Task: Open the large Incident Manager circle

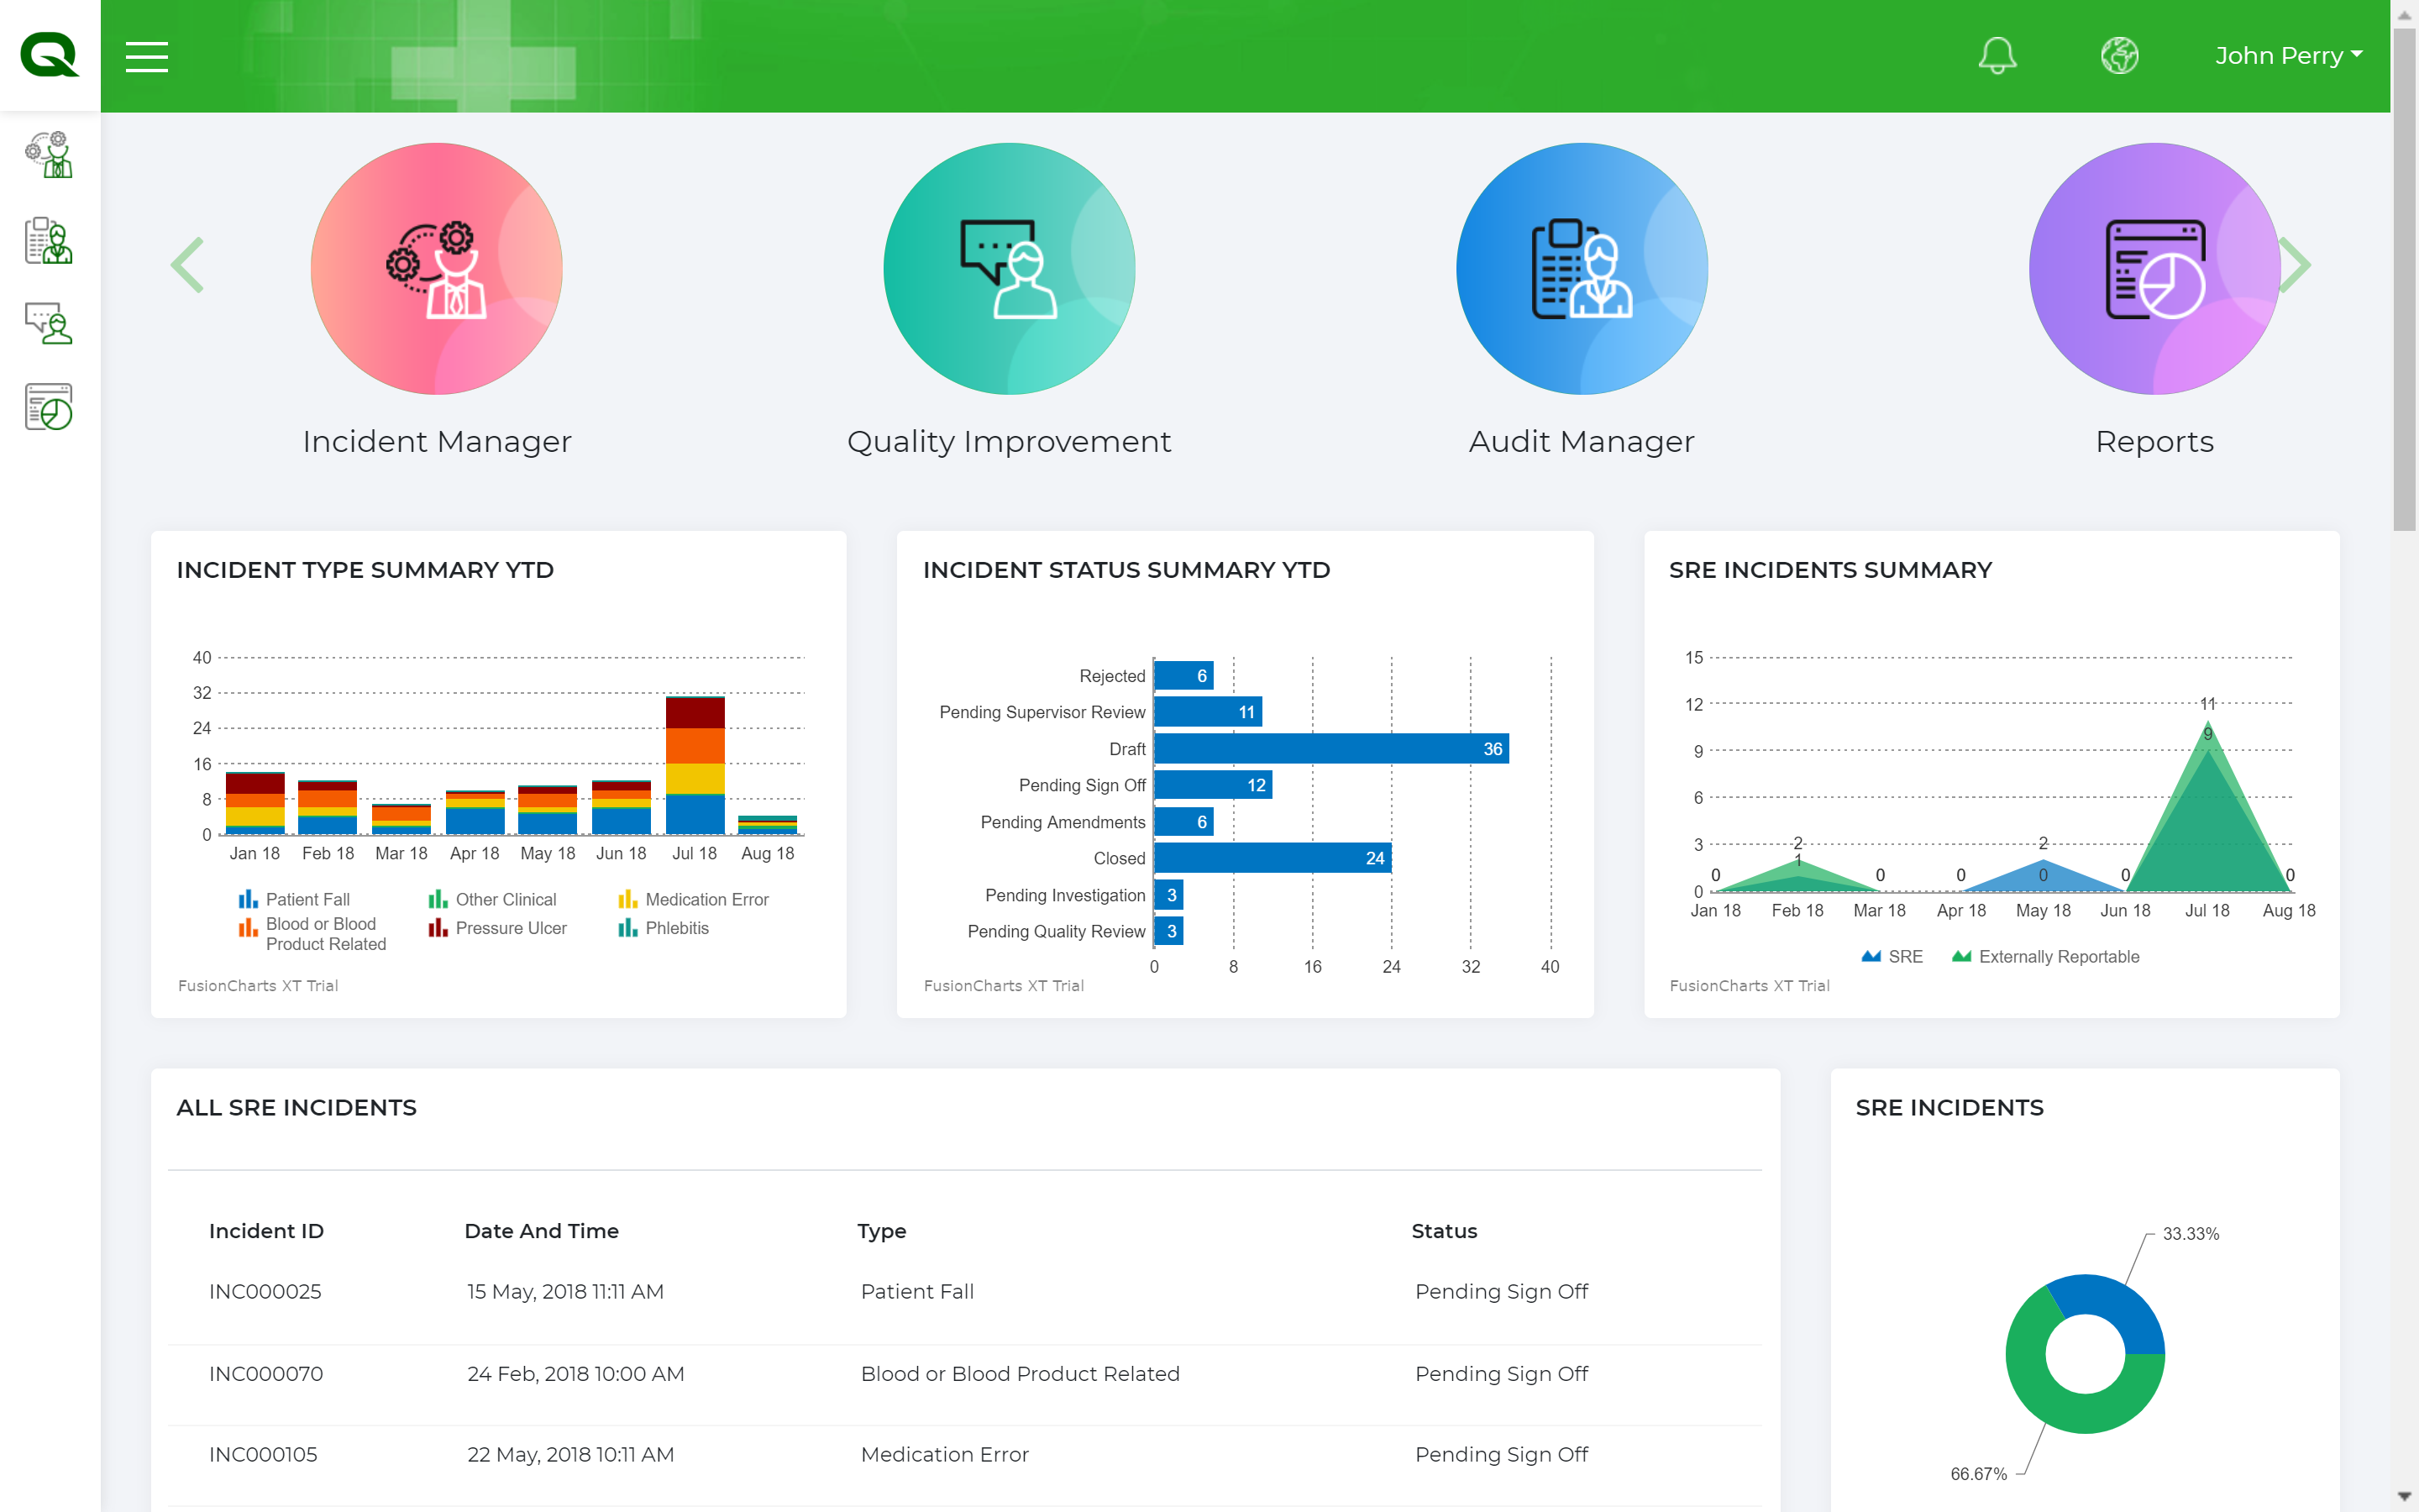Action: click(x=436, y=268)
